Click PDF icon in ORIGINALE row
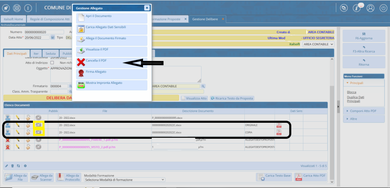Image resolution: width=390 pixels, height=188 pixels. (x=279, y=125)
